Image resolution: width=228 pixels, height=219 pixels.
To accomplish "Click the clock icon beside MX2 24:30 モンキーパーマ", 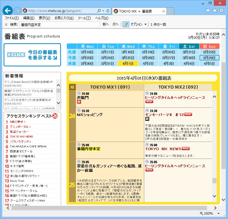I will [147, 110].
